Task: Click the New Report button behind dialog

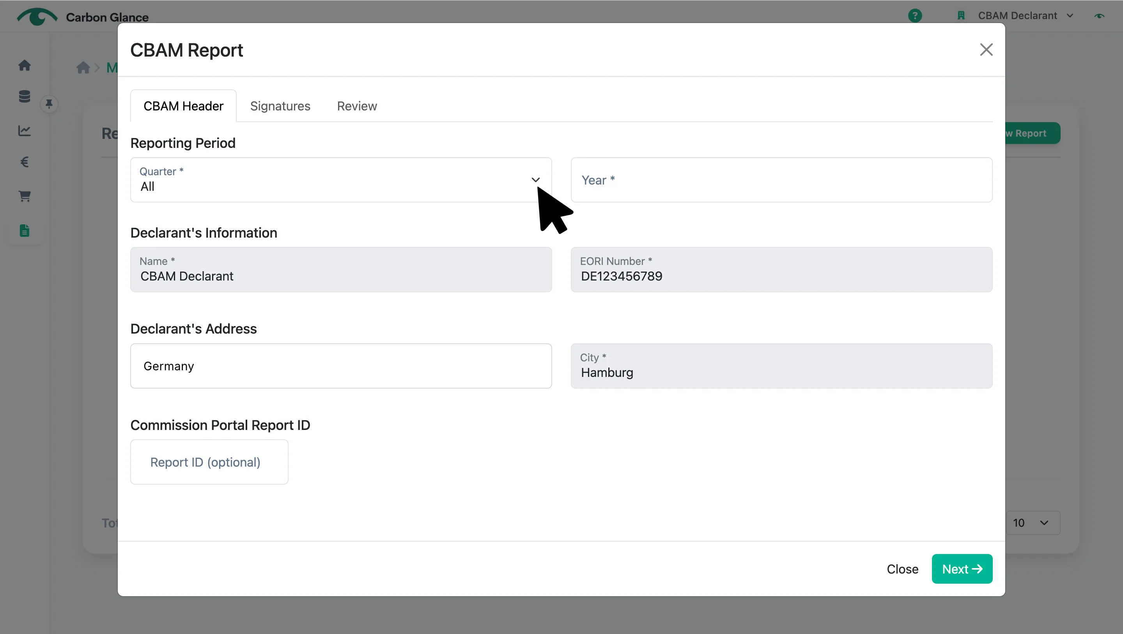Action: tap(1032, 133)
